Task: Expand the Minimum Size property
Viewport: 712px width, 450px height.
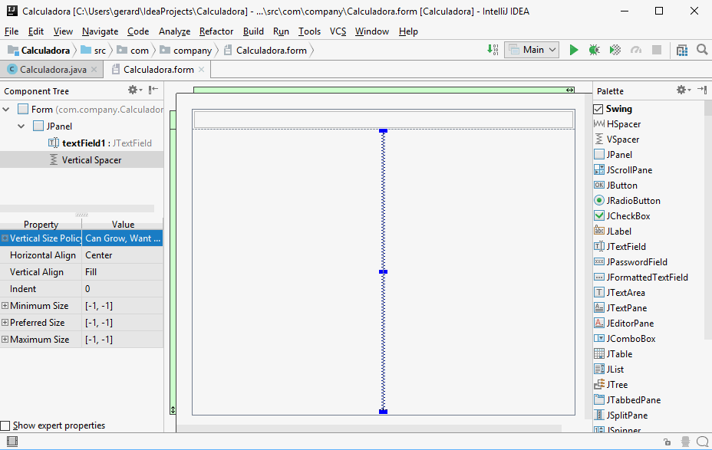Action: pos(5,306)
